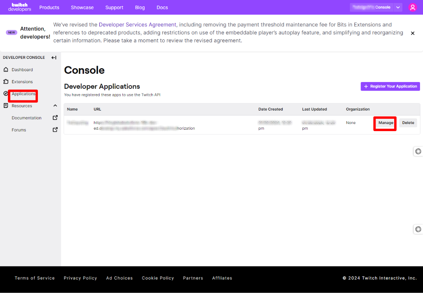Screen dimensions: 423x293
Task: Click the Last Updated column header
Action: pyautogui.click(x=314, y=109)
